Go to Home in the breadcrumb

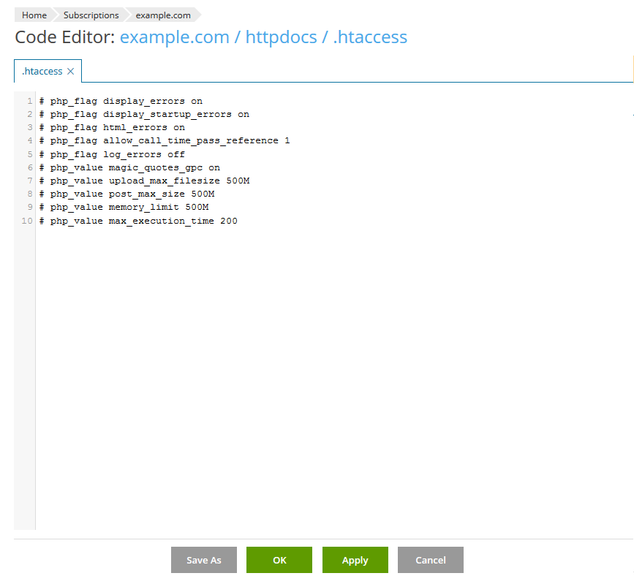34,15
